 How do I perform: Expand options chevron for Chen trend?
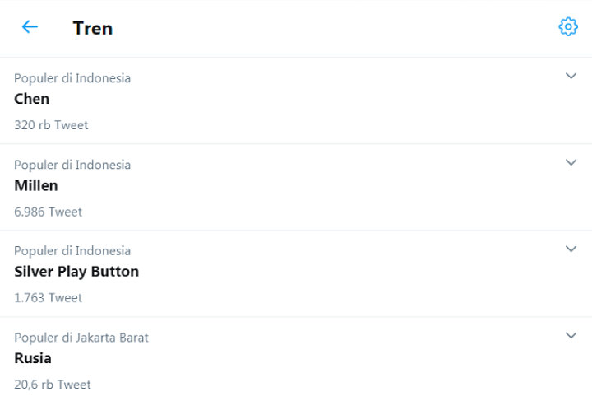571,76
